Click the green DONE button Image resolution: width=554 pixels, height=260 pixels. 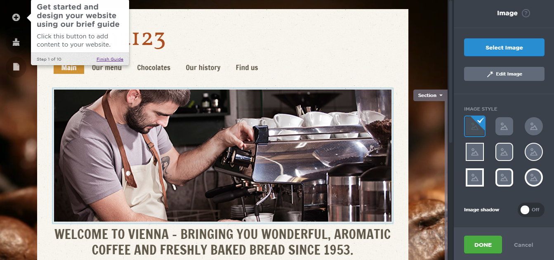(483, 245)
